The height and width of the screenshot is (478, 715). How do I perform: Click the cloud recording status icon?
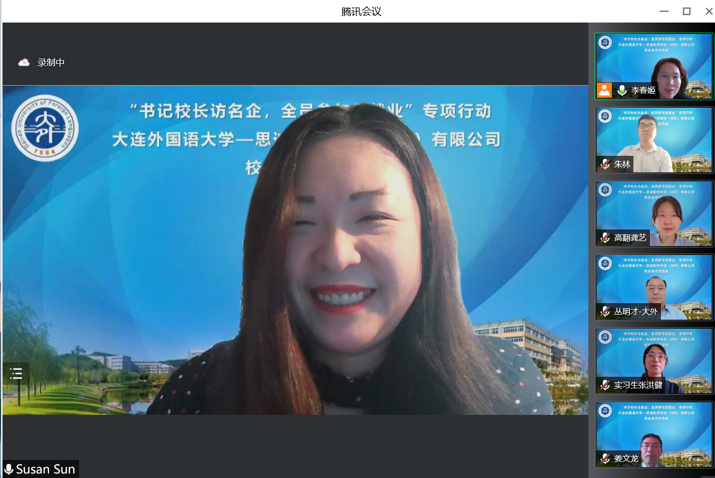point(24,63)
